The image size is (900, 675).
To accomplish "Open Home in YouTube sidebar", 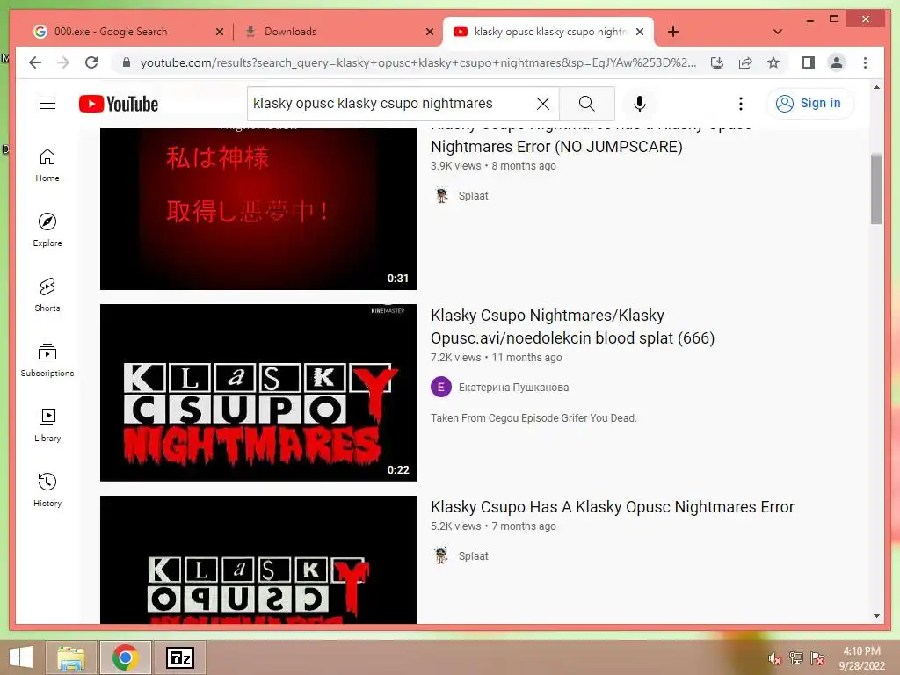I will point(47,165).
